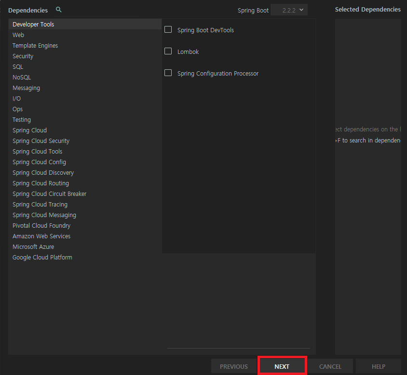Select Google Cloud Platform category
Image resolution: width=407 pixels, height=375 pixels.
click(x=85, y=258)
